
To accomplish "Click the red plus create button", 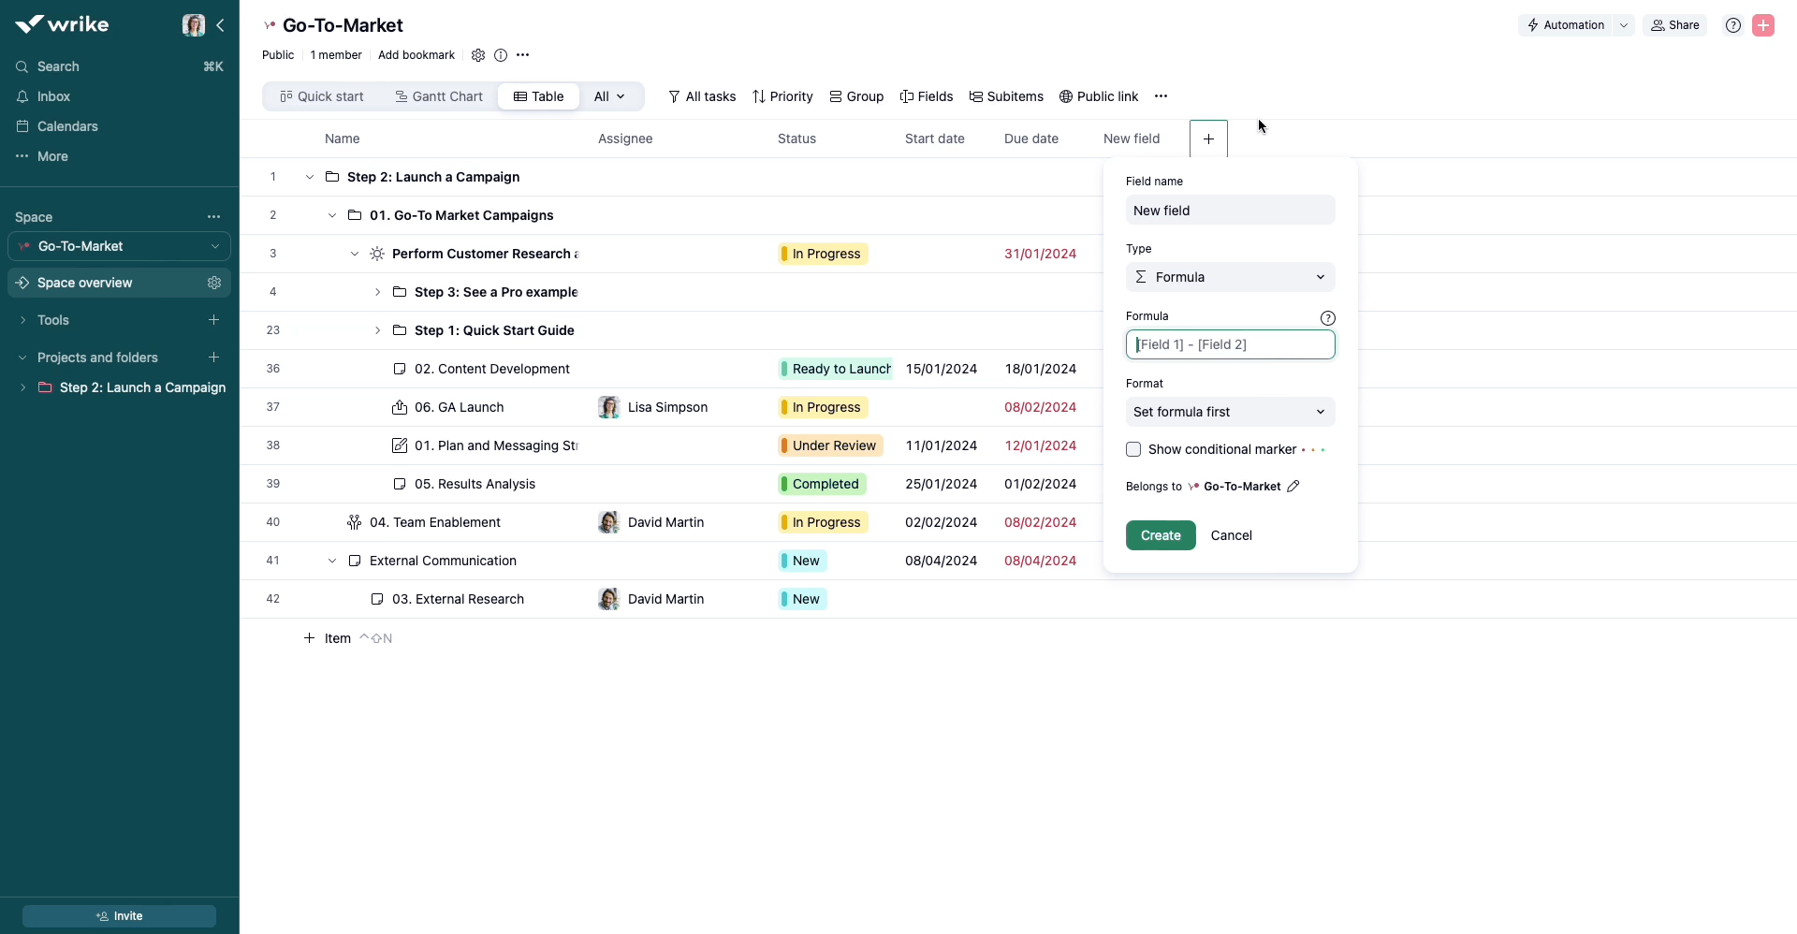I will tap(1763, 25).
